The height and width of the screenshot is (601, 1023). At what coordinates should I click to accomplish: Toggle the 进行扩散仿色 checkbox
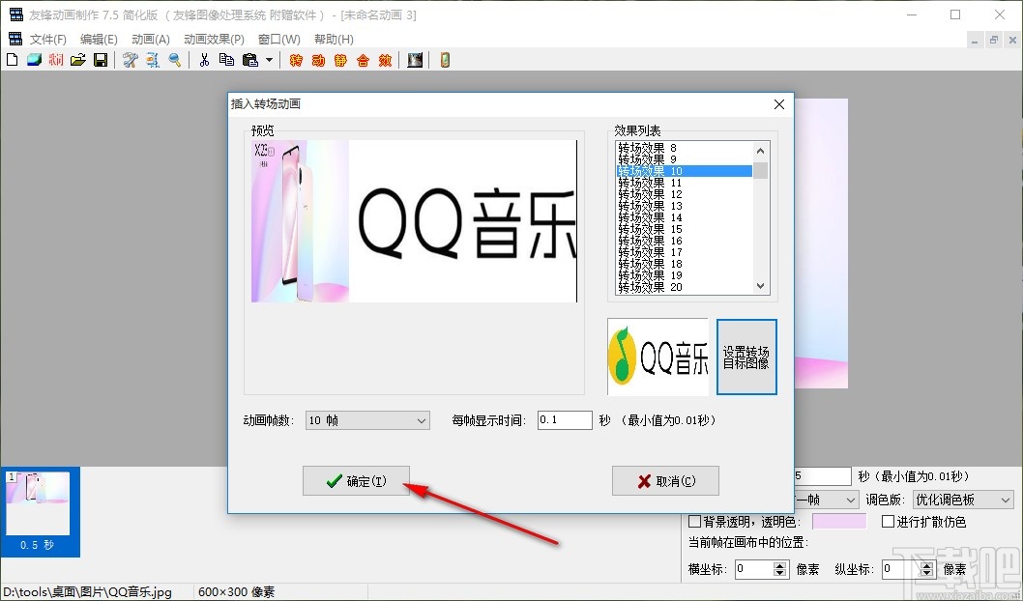click(888, 522)
